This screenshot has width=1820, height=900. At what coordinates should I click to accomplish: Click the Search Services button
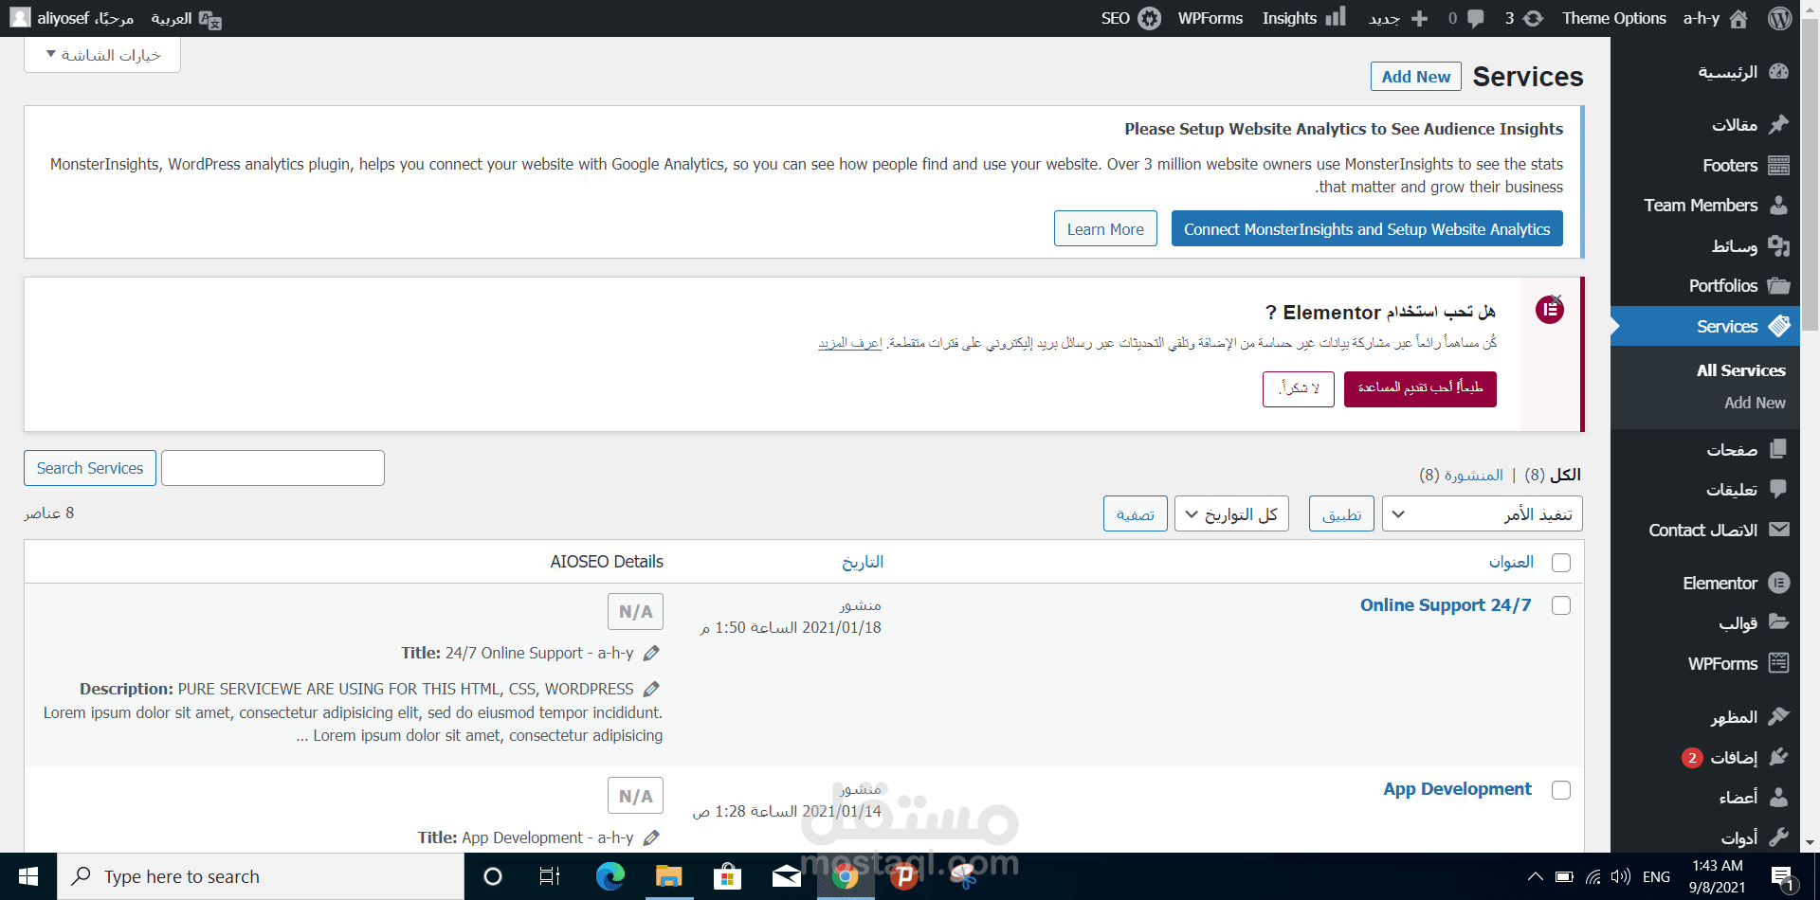[x=90, y=468]
